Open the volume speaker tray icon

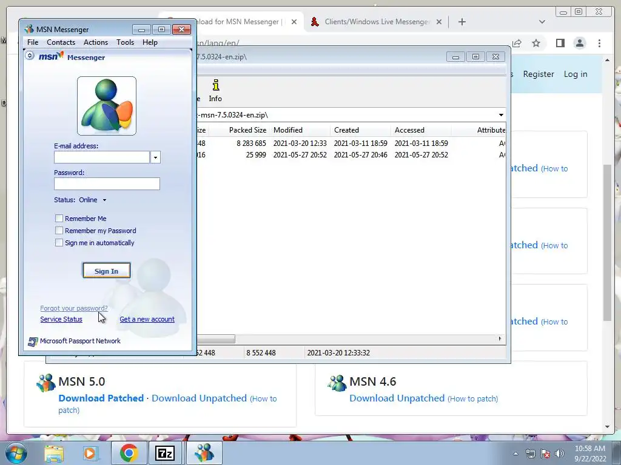[559, 453]
